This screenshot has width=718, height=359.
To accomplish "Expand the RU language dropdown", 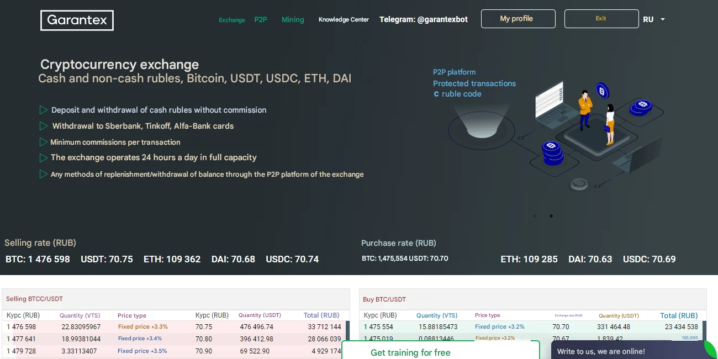I will tap(654, 19).
